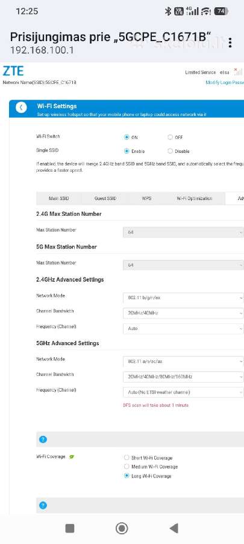
Task: Choose Medium Wi-Fi Coverage
Action: (x=127, y=467)
